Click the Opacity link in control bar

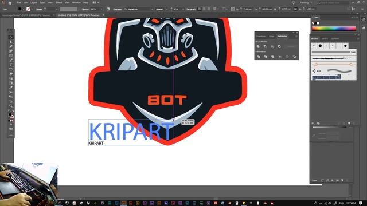tap(85, 9)
